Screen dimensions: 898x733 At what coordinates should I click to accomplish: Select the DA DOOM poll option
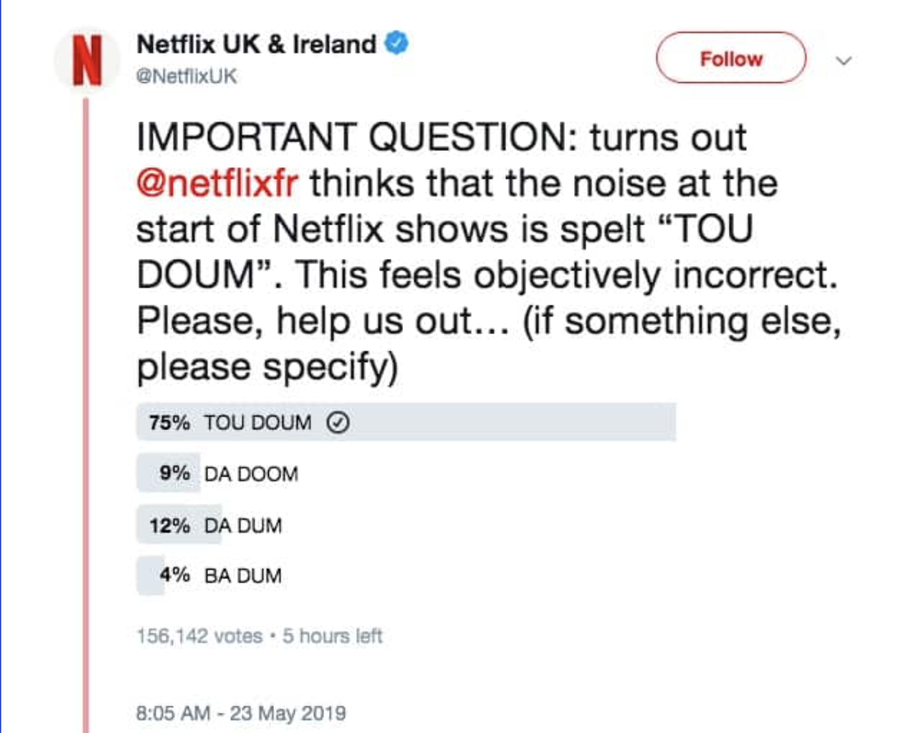251,474
